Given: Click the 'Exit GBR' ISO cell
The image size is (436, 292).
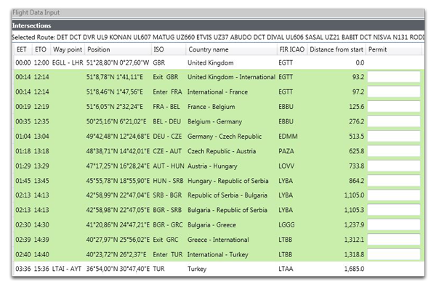Looking at the screenshot, I should click(x=166, y=77).
